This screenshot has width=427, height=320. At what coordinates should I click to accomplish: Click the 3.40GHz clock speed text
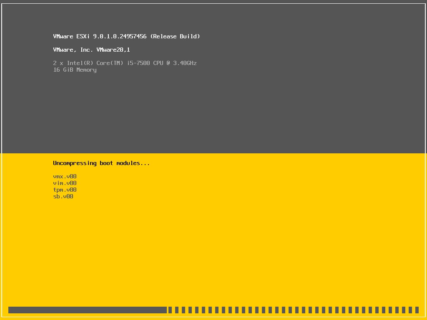185,63
